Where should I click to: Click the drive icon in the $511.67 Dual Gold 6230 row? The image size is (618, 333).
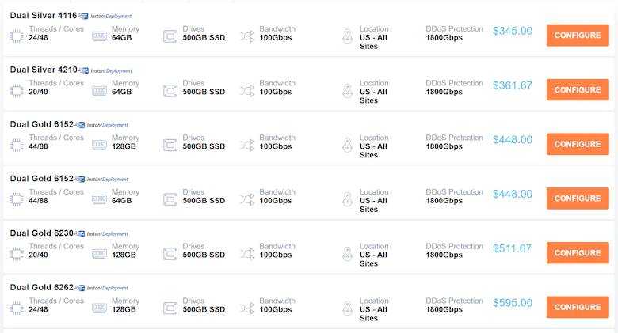(170, 254)
